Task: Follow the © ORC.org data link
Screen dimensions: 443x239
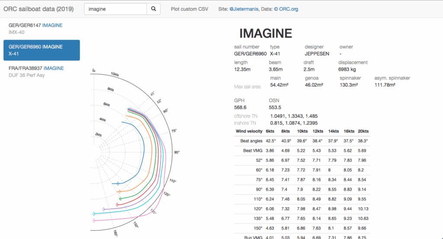Action: coord(286,9)
